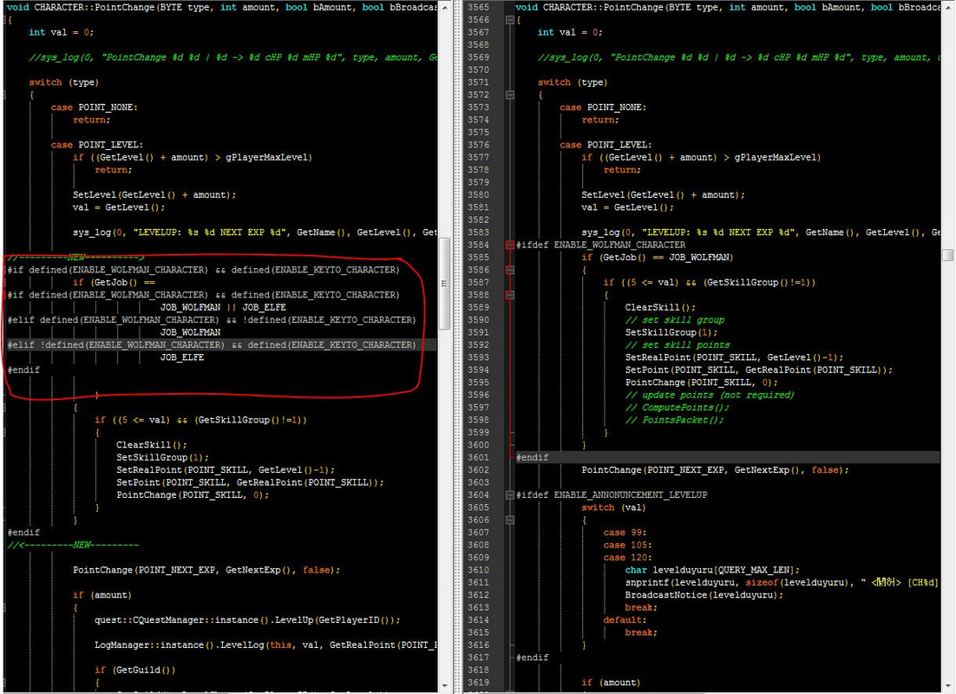This screenshot has height=694, width=956.
Task: Click '// PointsPacket();' comment on line 3598
Action: [675, 420]
